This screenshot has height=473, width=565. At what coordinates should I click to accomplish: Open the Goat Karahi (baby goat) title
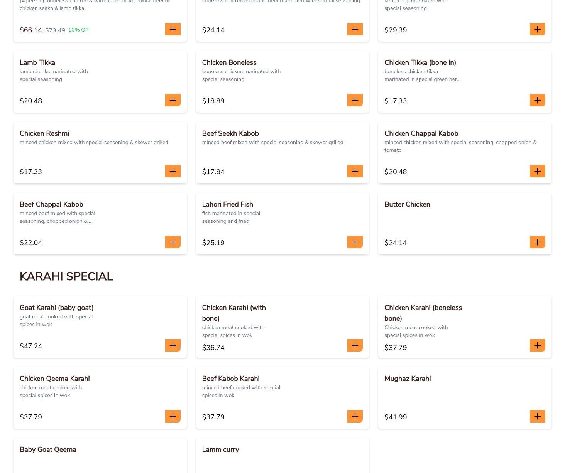coord(57,308)
